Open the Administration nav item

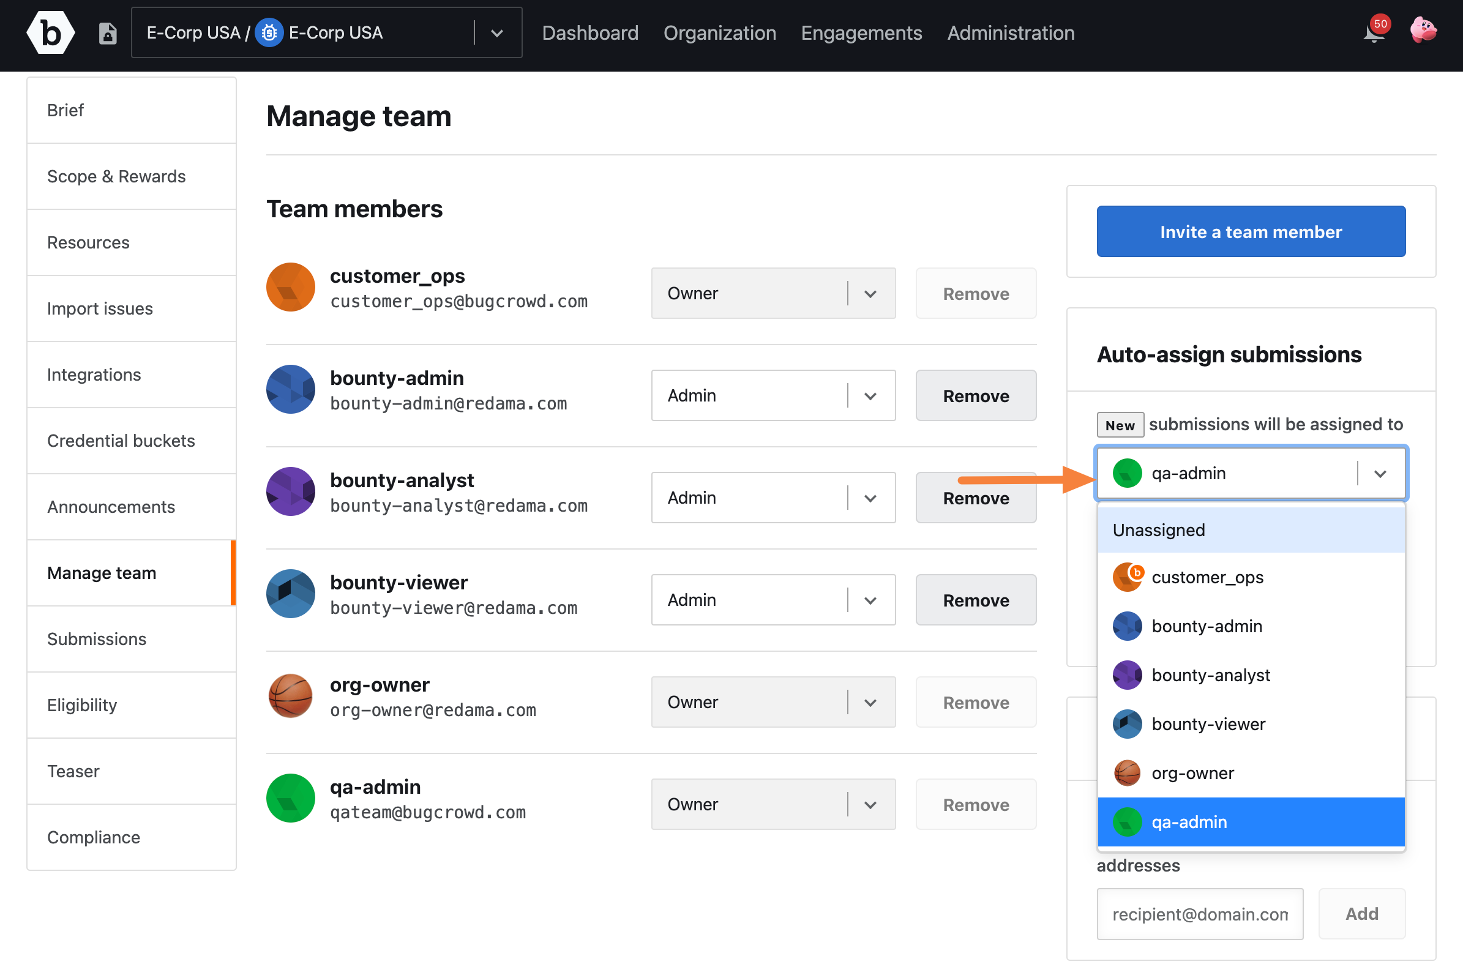click(x=1011, y=32)
